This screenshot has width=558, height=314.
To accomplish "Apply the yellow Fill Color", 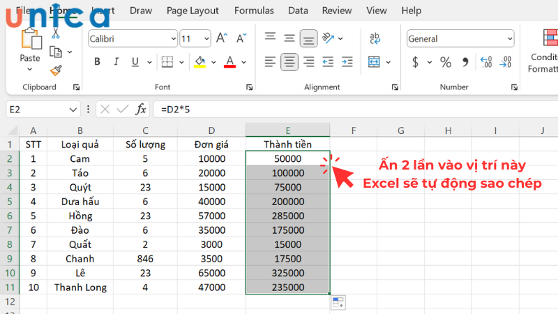I will pos(200,62).
